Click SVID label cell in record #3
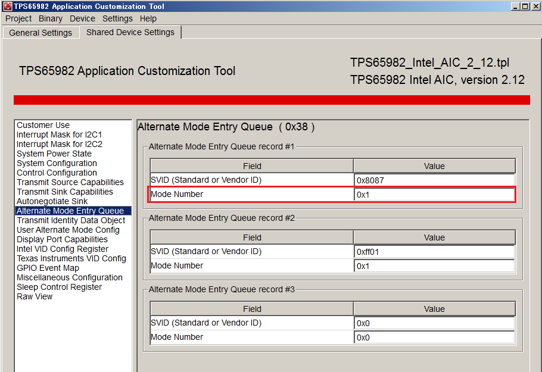 click(252, 323)
